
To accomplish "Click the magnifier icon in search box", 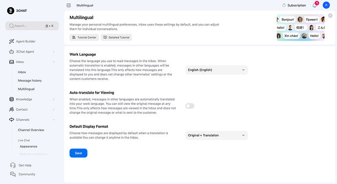I will (11, 26).
